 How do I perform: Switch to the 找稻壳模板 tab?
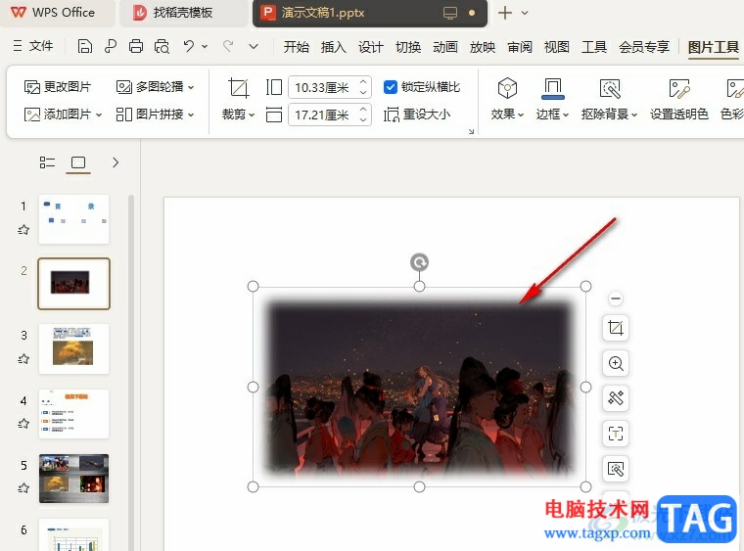183,13
